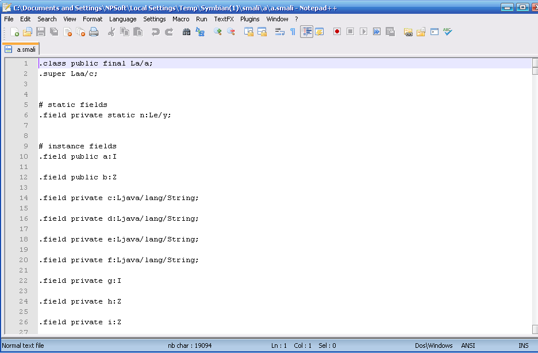Click the Paste toolbar icon
Screen dimensions: 538x353
pyautogui.click(x=138, y=32)
